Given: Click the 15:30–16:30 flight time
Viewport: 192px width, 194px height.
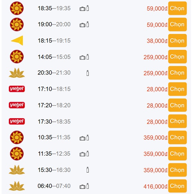Looking at the screenshot, I should (54, 170).
